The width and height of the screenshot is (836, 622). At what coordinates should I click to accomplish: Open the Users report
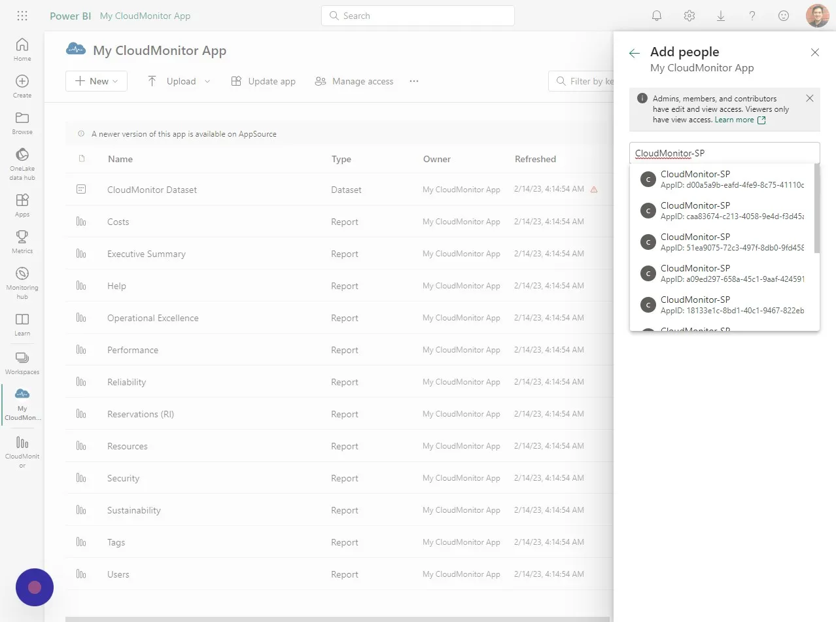[x=118, y=574]
